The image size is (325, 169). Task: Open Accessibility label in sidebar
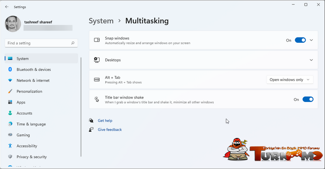click(x=27, y=146)
